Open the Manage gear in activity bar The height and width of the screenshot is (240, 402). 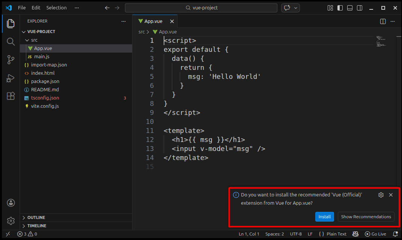pos(11,221)
